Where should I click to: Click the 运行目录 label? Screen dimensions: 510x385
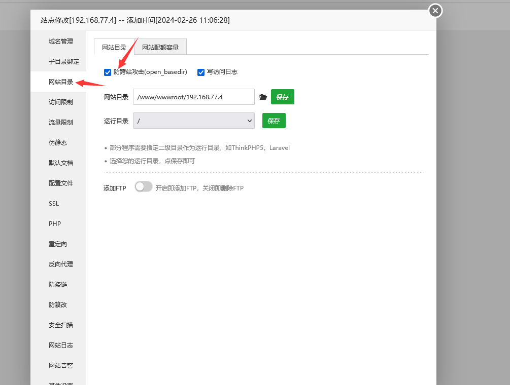pyautogui.click(x=116, y=121)
